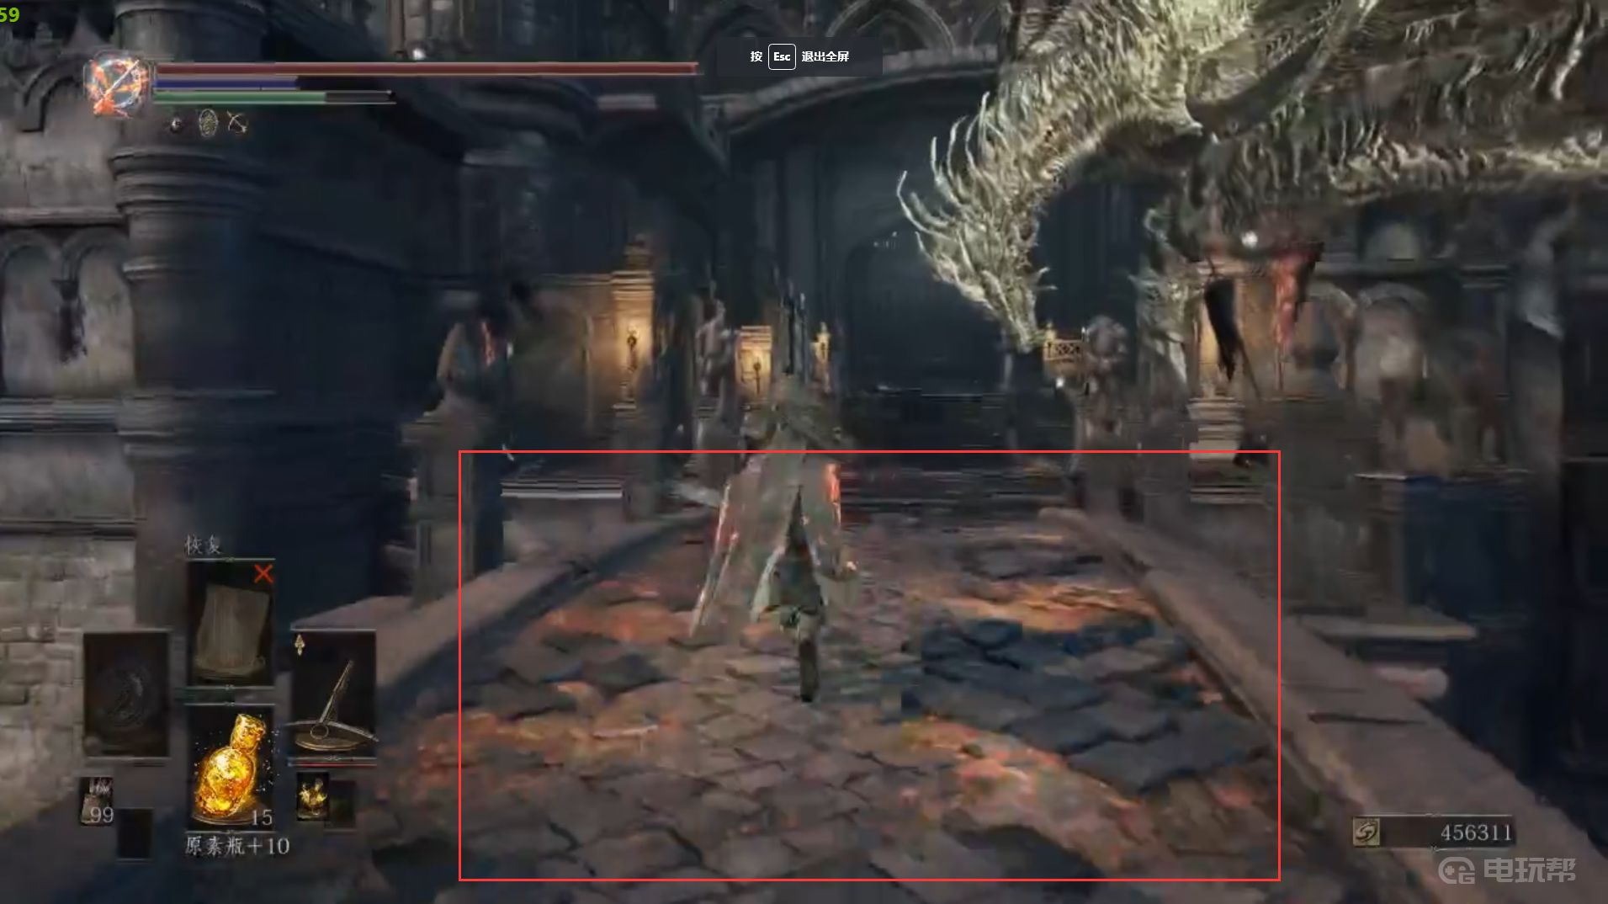The image size is (1608, 904).
Task: Click the Esc key hint to exit fullscreen
Action: coord(782,56)
